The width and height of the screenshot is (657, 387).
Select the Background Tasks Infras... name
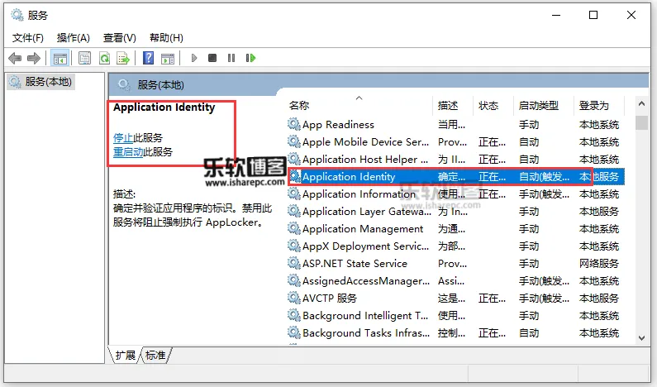(x=366, y=333)
